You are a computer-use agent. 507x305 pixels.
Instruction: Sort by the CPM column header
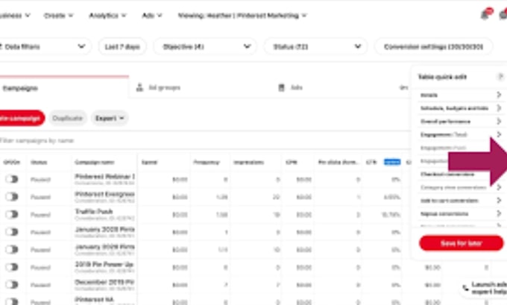(291, 162)
